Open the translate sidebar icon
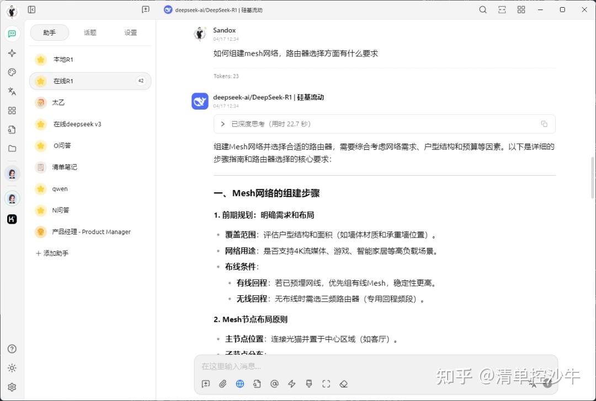596x401 pixels. pyautogui.click(x=12, y=91)
